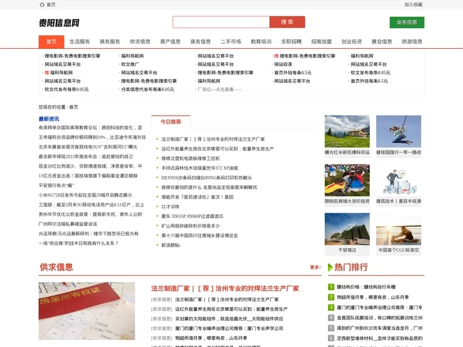Viewport: 463px width, 347px height.
Task: Open the 商务服务 navigation tab
Action: tap(110, 42)
